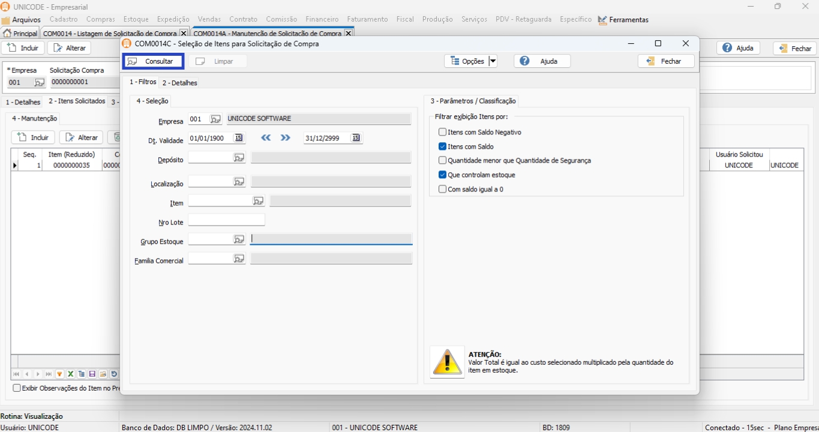Open calendar for start Dt. Validade

coord(239,138)
